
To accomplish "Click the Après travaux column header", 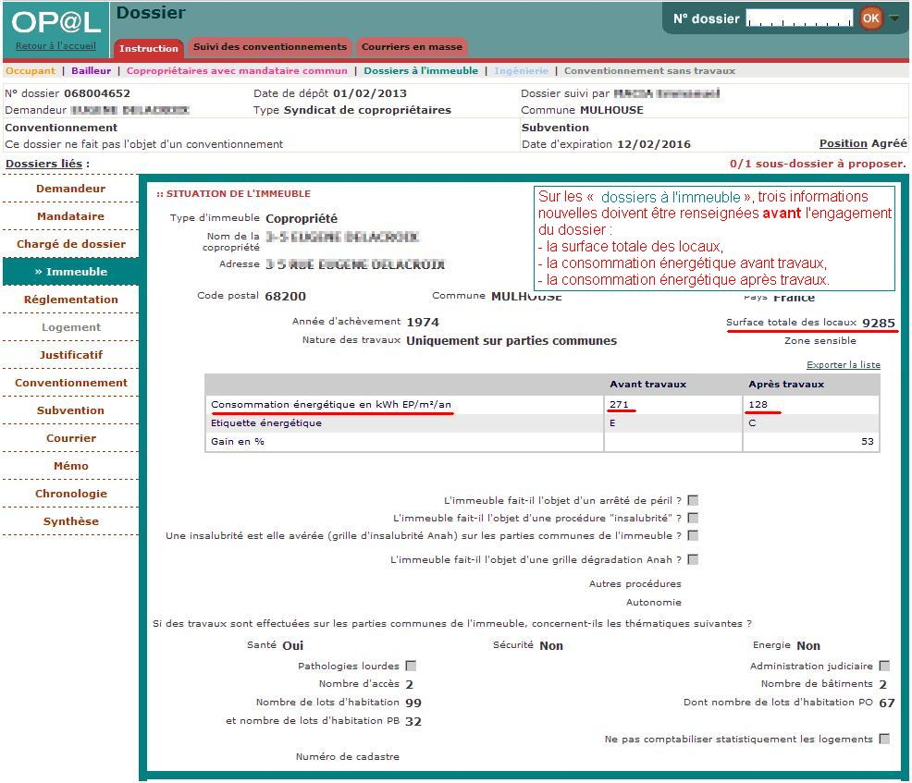I will point(786,385).
